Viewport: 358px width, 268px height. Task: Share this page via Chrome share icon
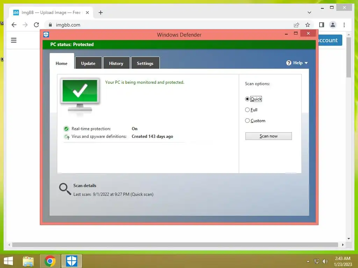coord(296,25)
